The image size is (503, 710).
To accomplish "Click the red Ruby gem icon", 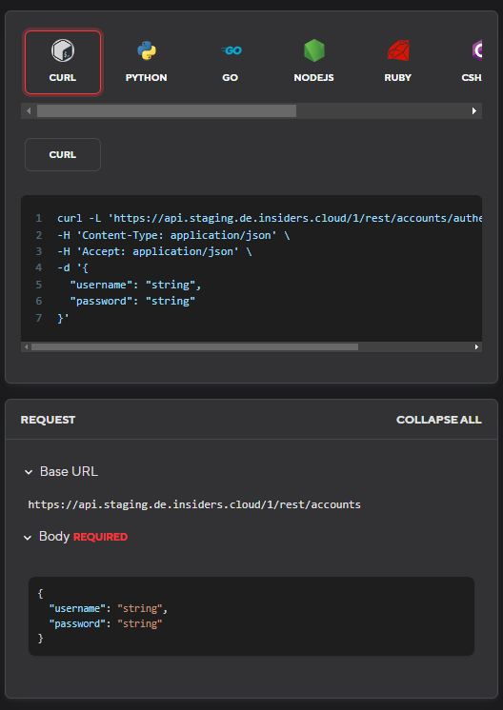I will pos(398,50).
